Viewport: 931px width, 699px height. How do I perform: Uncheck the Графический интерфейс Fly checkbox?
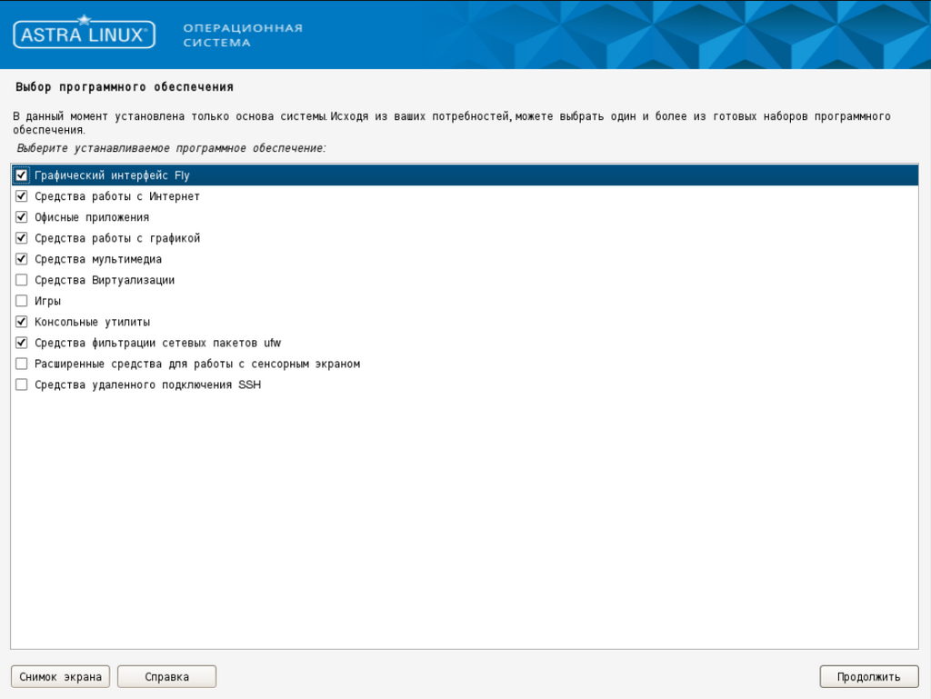[22, 175]
